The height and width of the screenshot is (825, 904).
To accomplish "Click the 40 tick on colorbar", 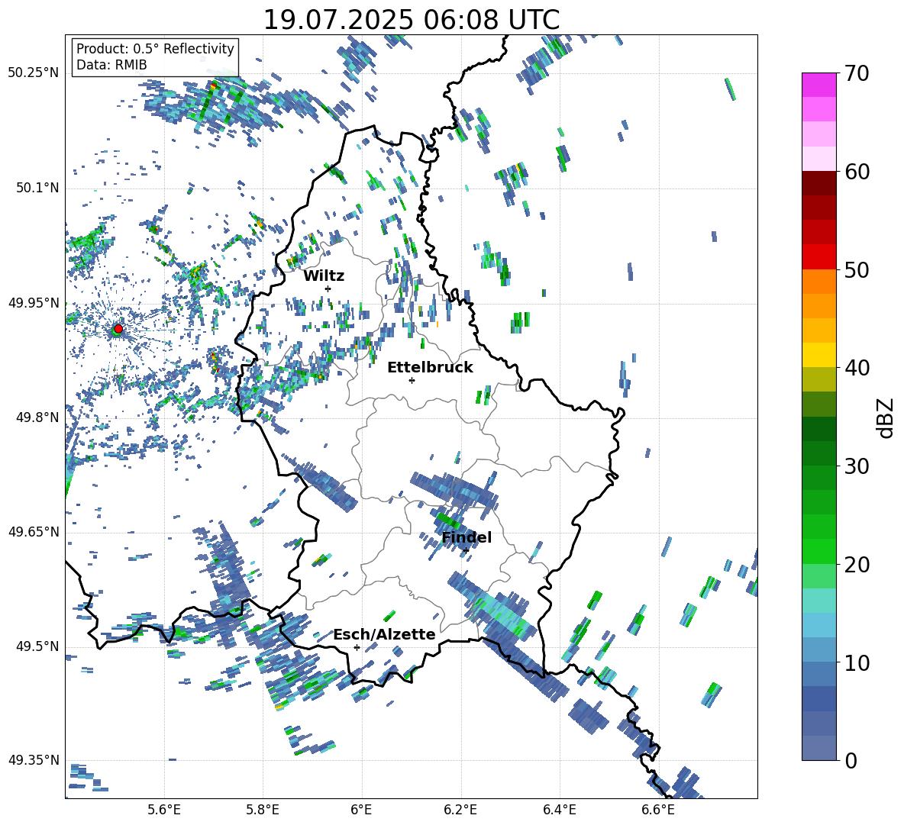I will click(x=857, y=368).
